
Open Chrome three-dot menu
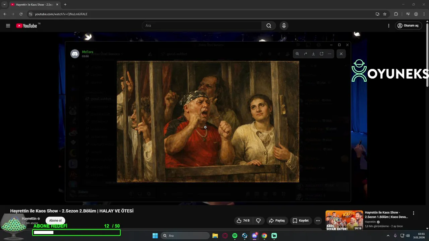[x=424, y=14]
